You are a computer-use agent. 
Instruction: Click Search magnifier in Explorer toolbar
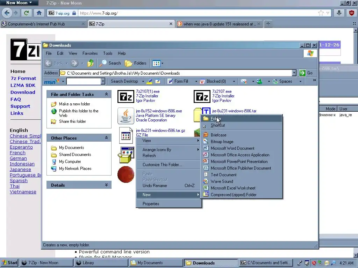110,63
